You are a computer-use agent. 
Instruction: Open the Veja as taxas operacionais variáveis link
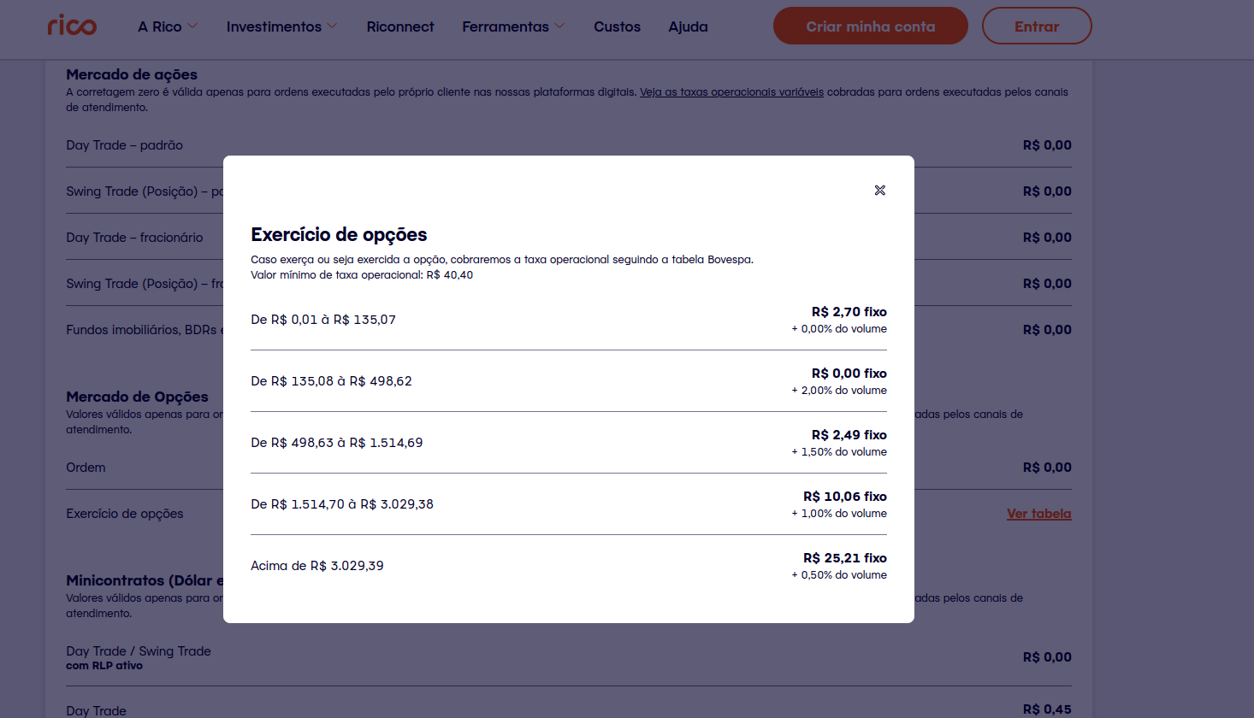731,92
